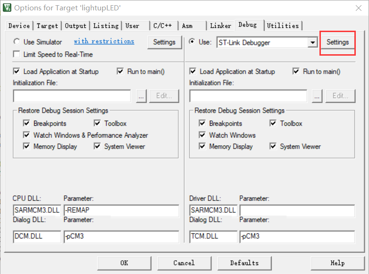The width and height of the screenshot is (369, 274).
Task: Browse for simulator initialization file
Action: [141, 96]
